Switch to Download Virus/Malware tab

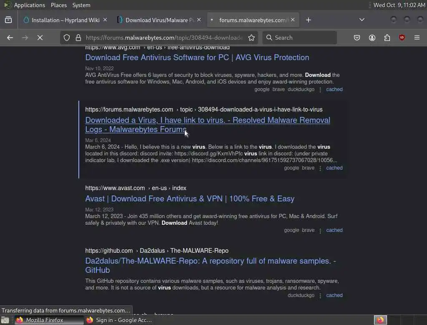159,20
